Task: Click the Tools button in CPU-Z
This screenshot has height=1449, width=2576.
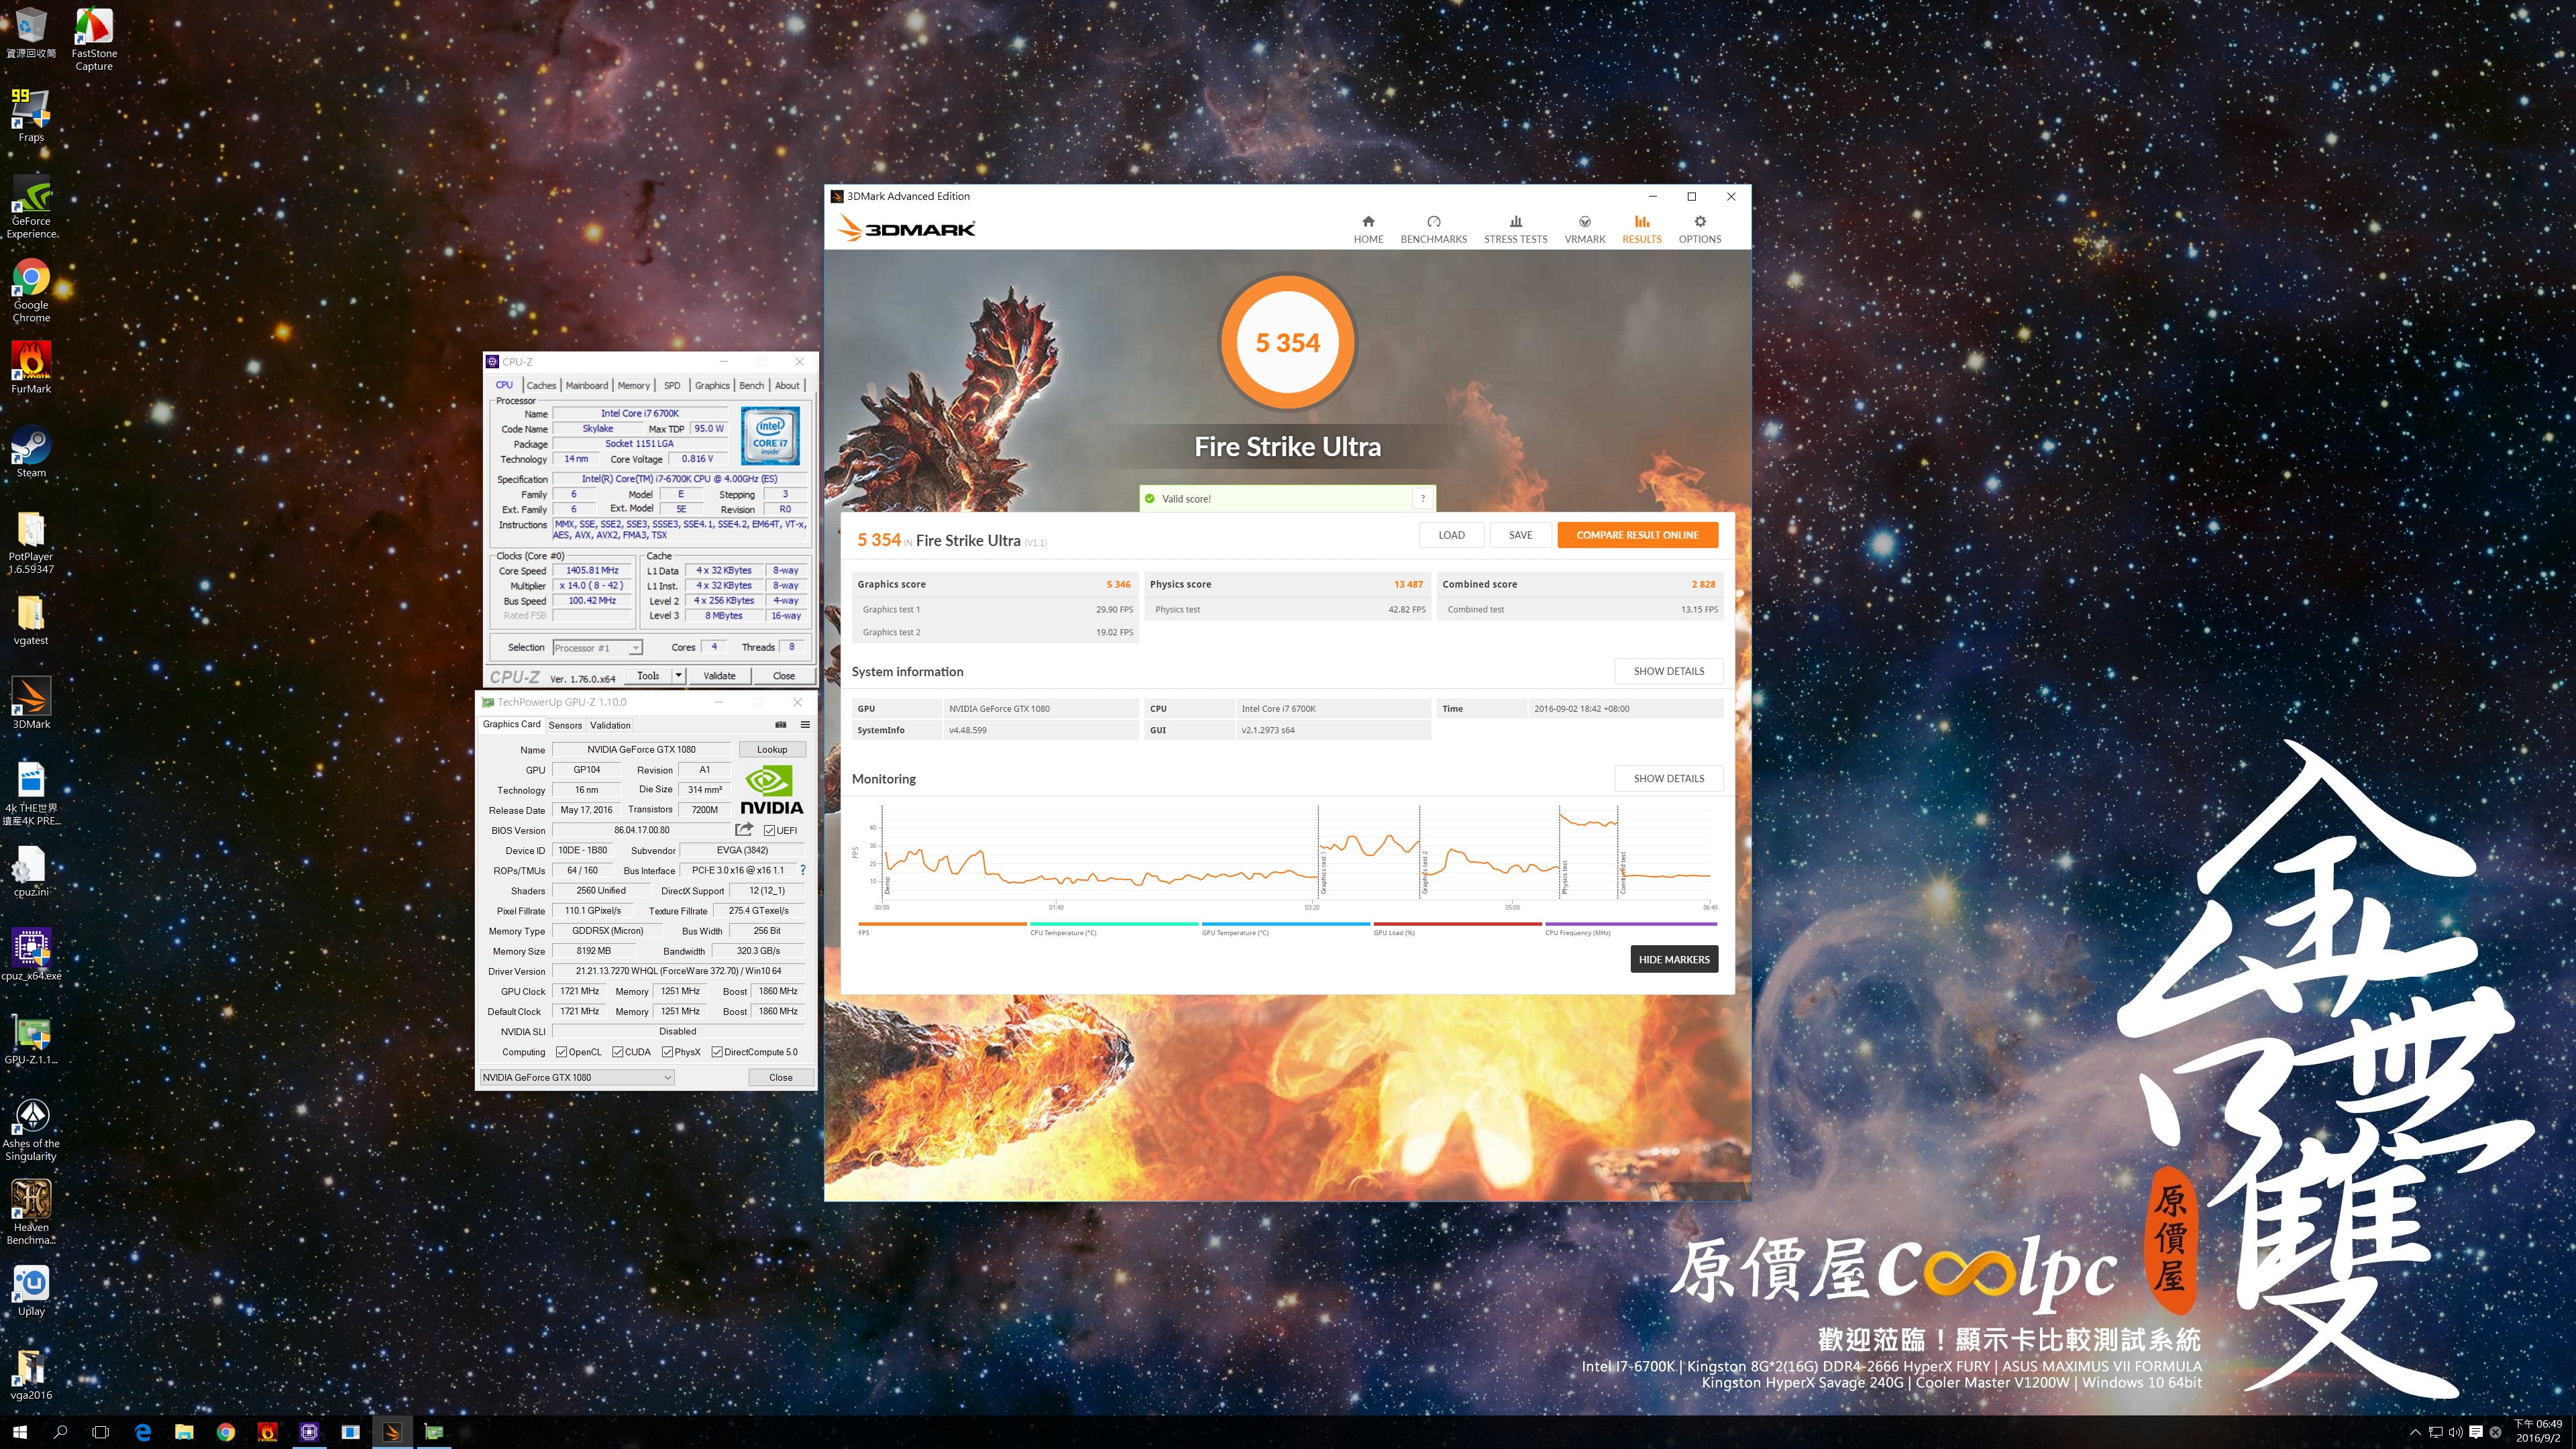Action: (x=648, y=676)
